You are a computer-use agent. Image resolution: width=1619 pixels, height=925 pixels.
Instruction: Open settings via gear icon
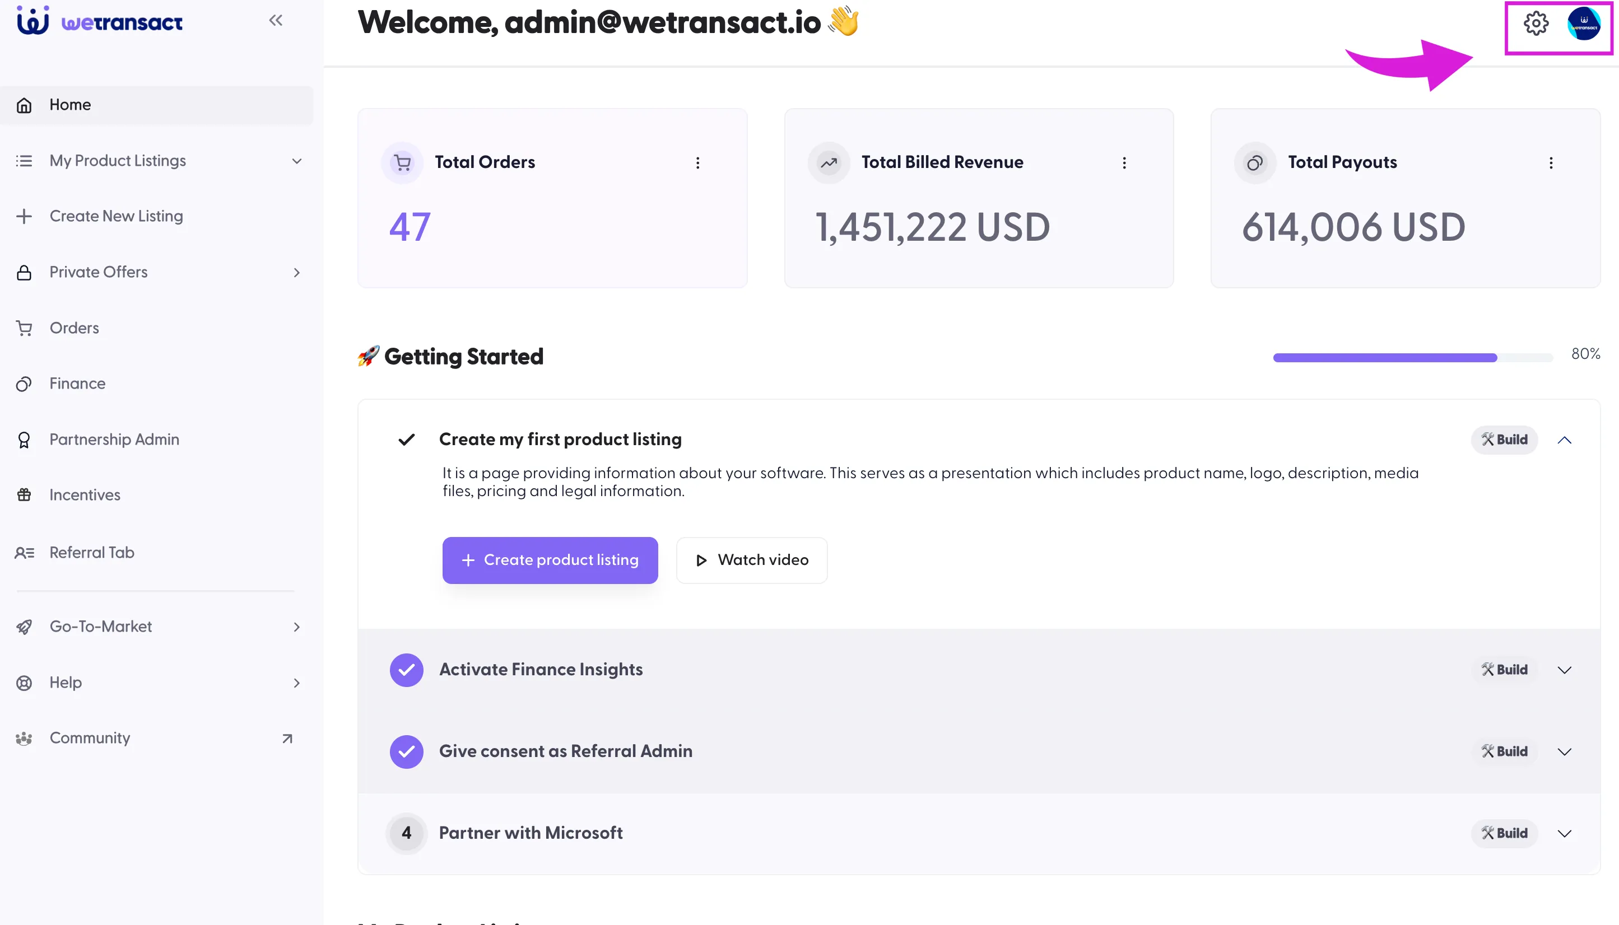(x=1536, y=24)
